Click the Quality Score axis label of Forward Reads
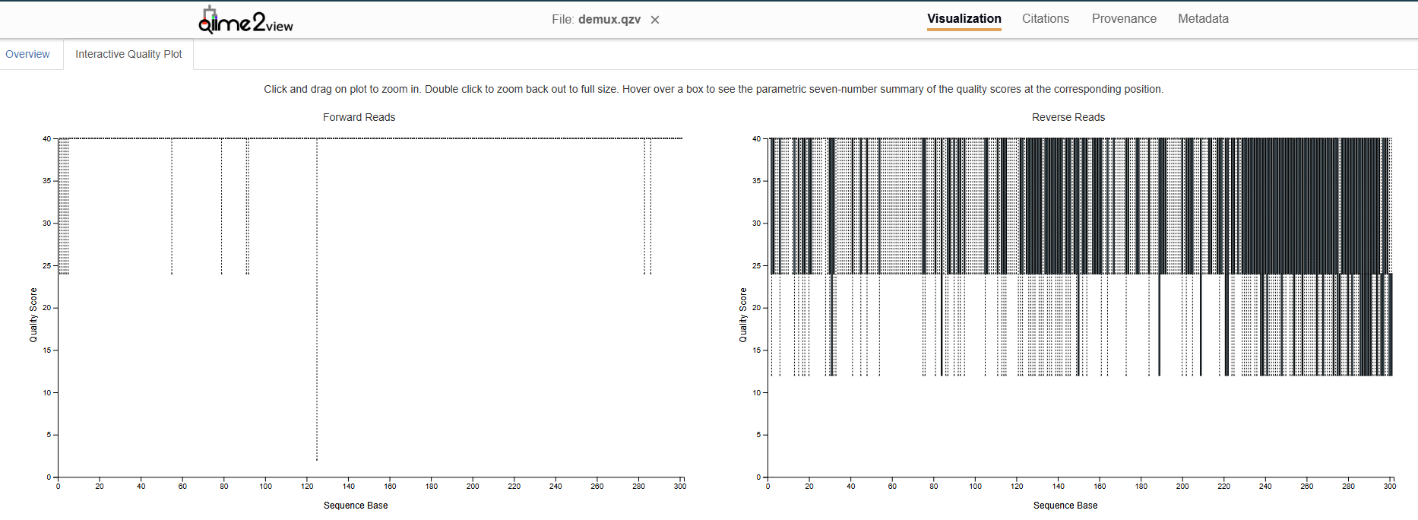The image size is (1418, 520). [33, 315]
